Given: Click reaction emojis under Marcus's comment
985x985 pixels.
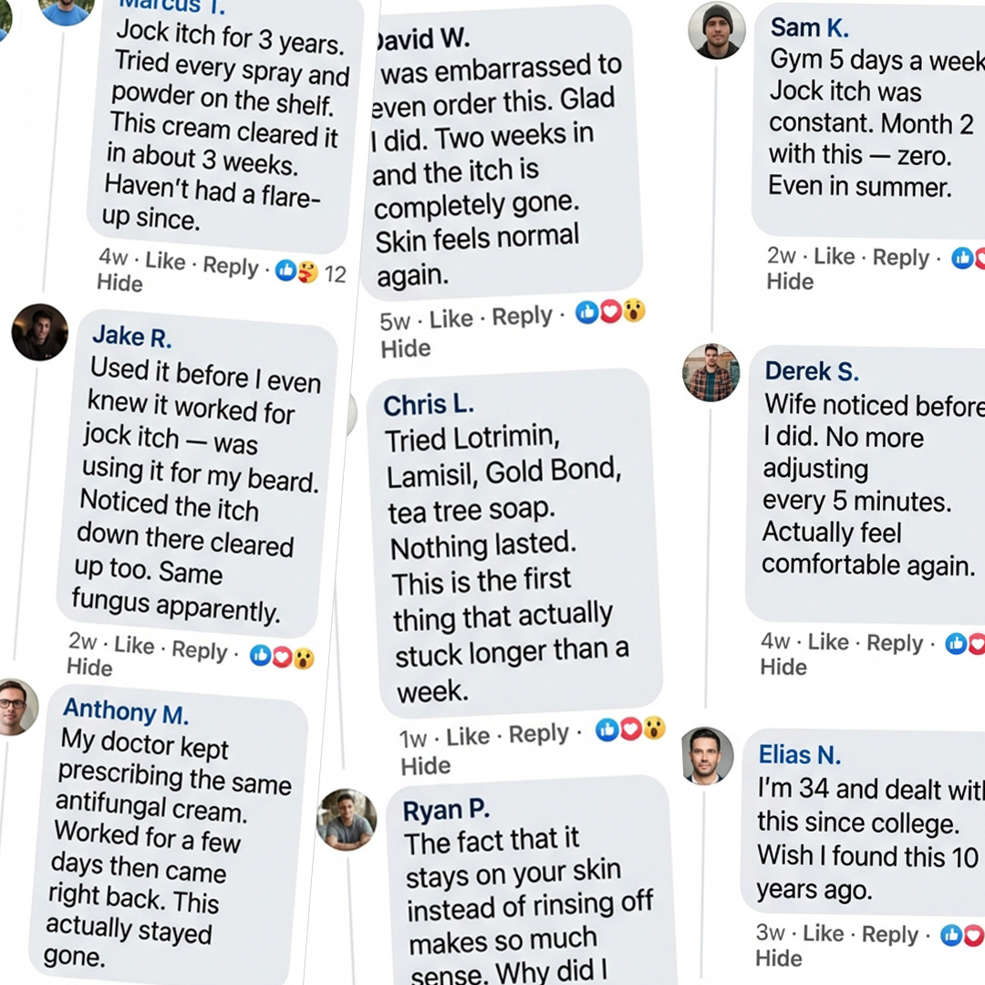Looking at the screenshot, I should coord(296,271).
